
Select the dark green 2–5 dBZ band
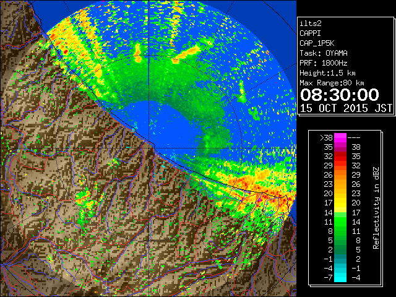(x=340, y=249)
